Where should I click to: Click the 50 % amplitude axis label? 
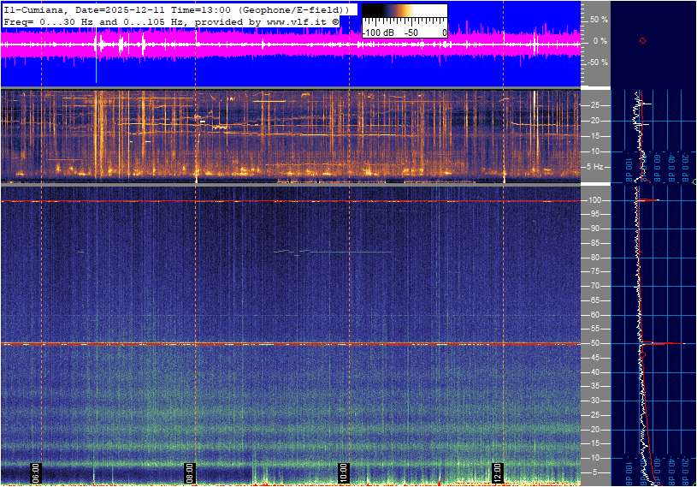(x=599, y=19)
